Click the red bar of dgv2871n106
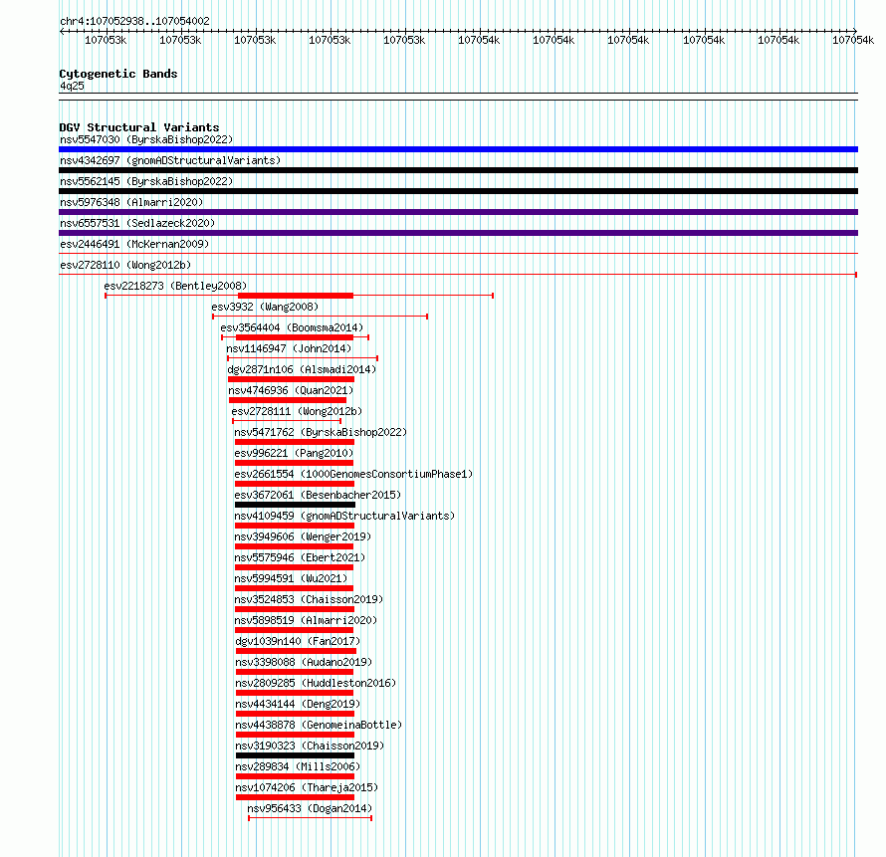The image size is (886, 857). coord(291,379)
